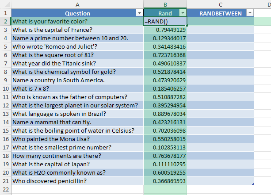Click the value 0.521878414
The width and height of the screenshot is (271, 195).
pyautogui.click(x=169, y=72)
